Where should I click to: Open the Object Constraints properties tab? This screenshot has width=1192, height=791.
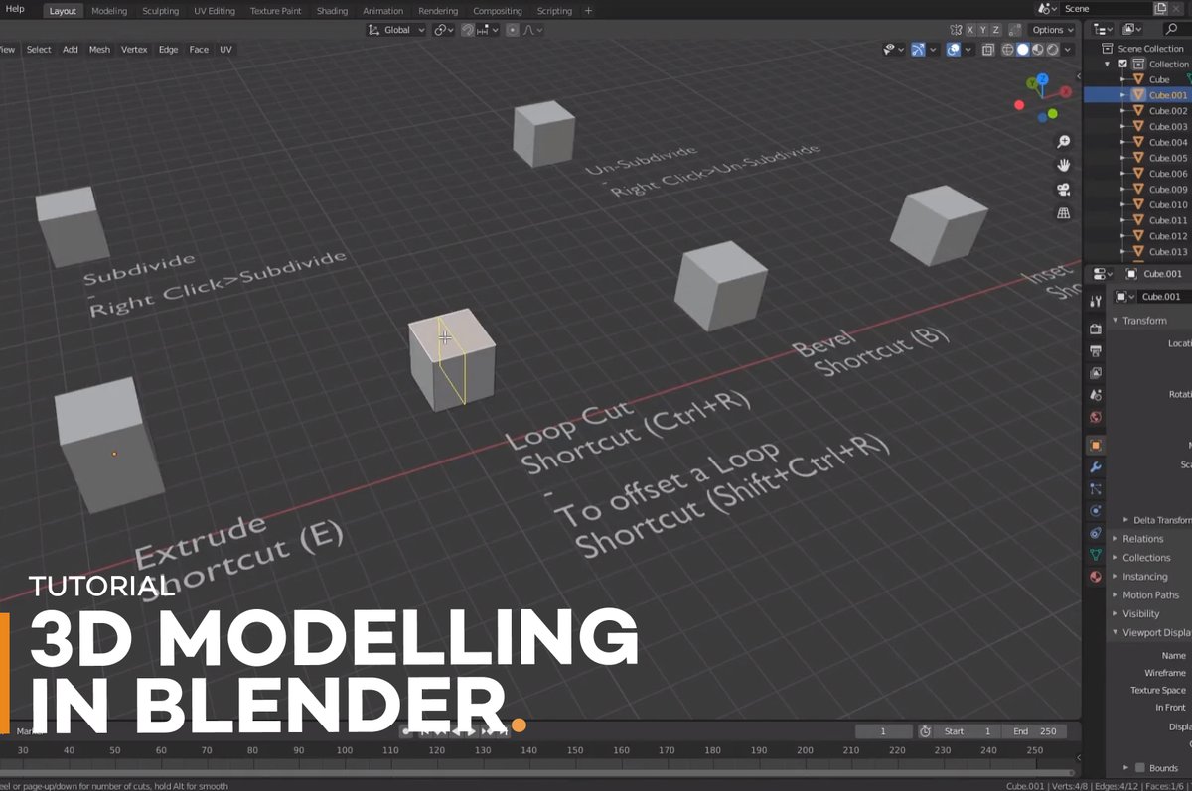point(1096,533)
